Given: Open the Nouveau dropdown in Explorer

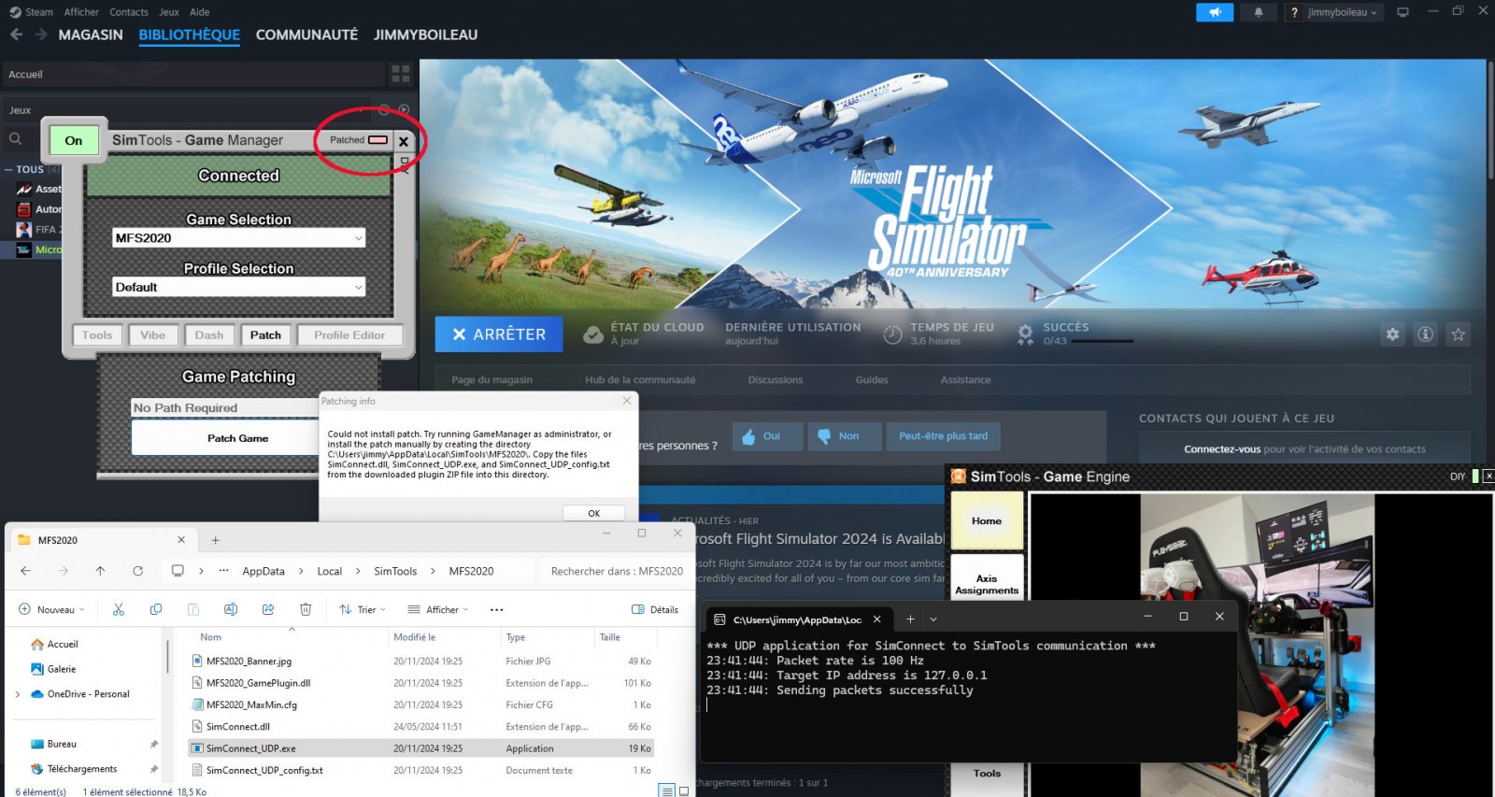Looking at the screenshot, I should coord(51,609).
